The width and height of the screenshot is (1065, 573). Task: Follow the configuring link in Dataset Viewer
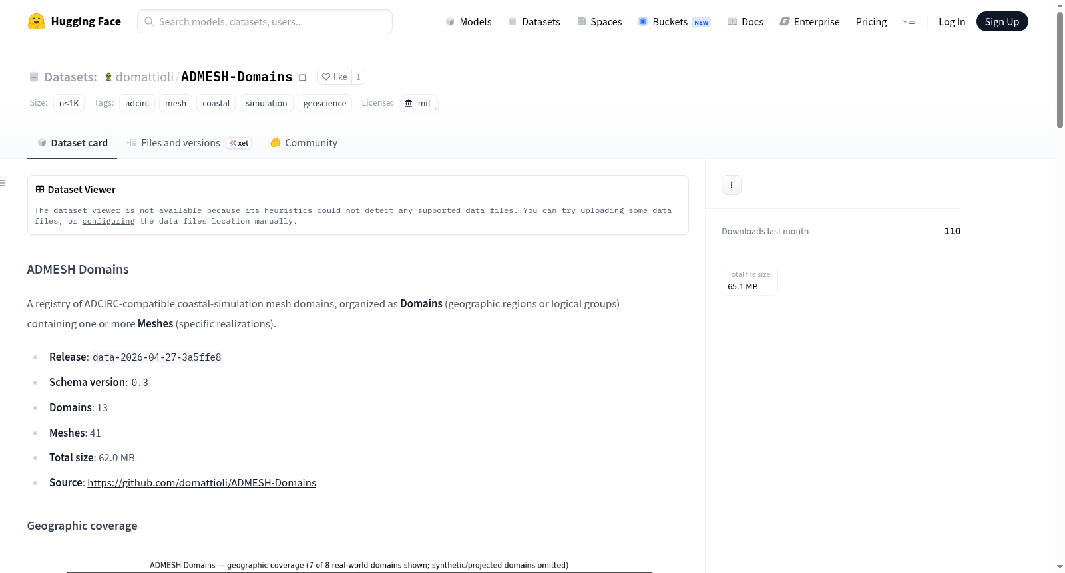108,222
